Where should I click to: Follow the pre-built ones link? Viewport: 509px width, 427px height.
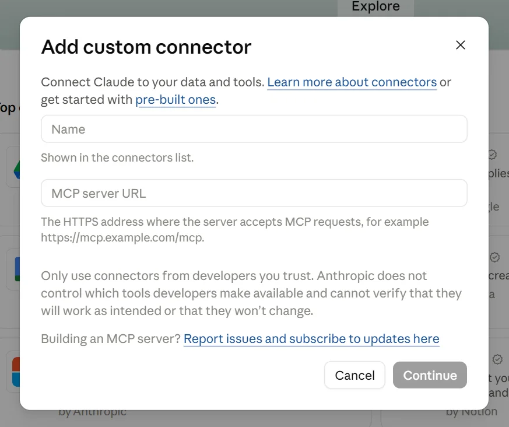(175, 100)
